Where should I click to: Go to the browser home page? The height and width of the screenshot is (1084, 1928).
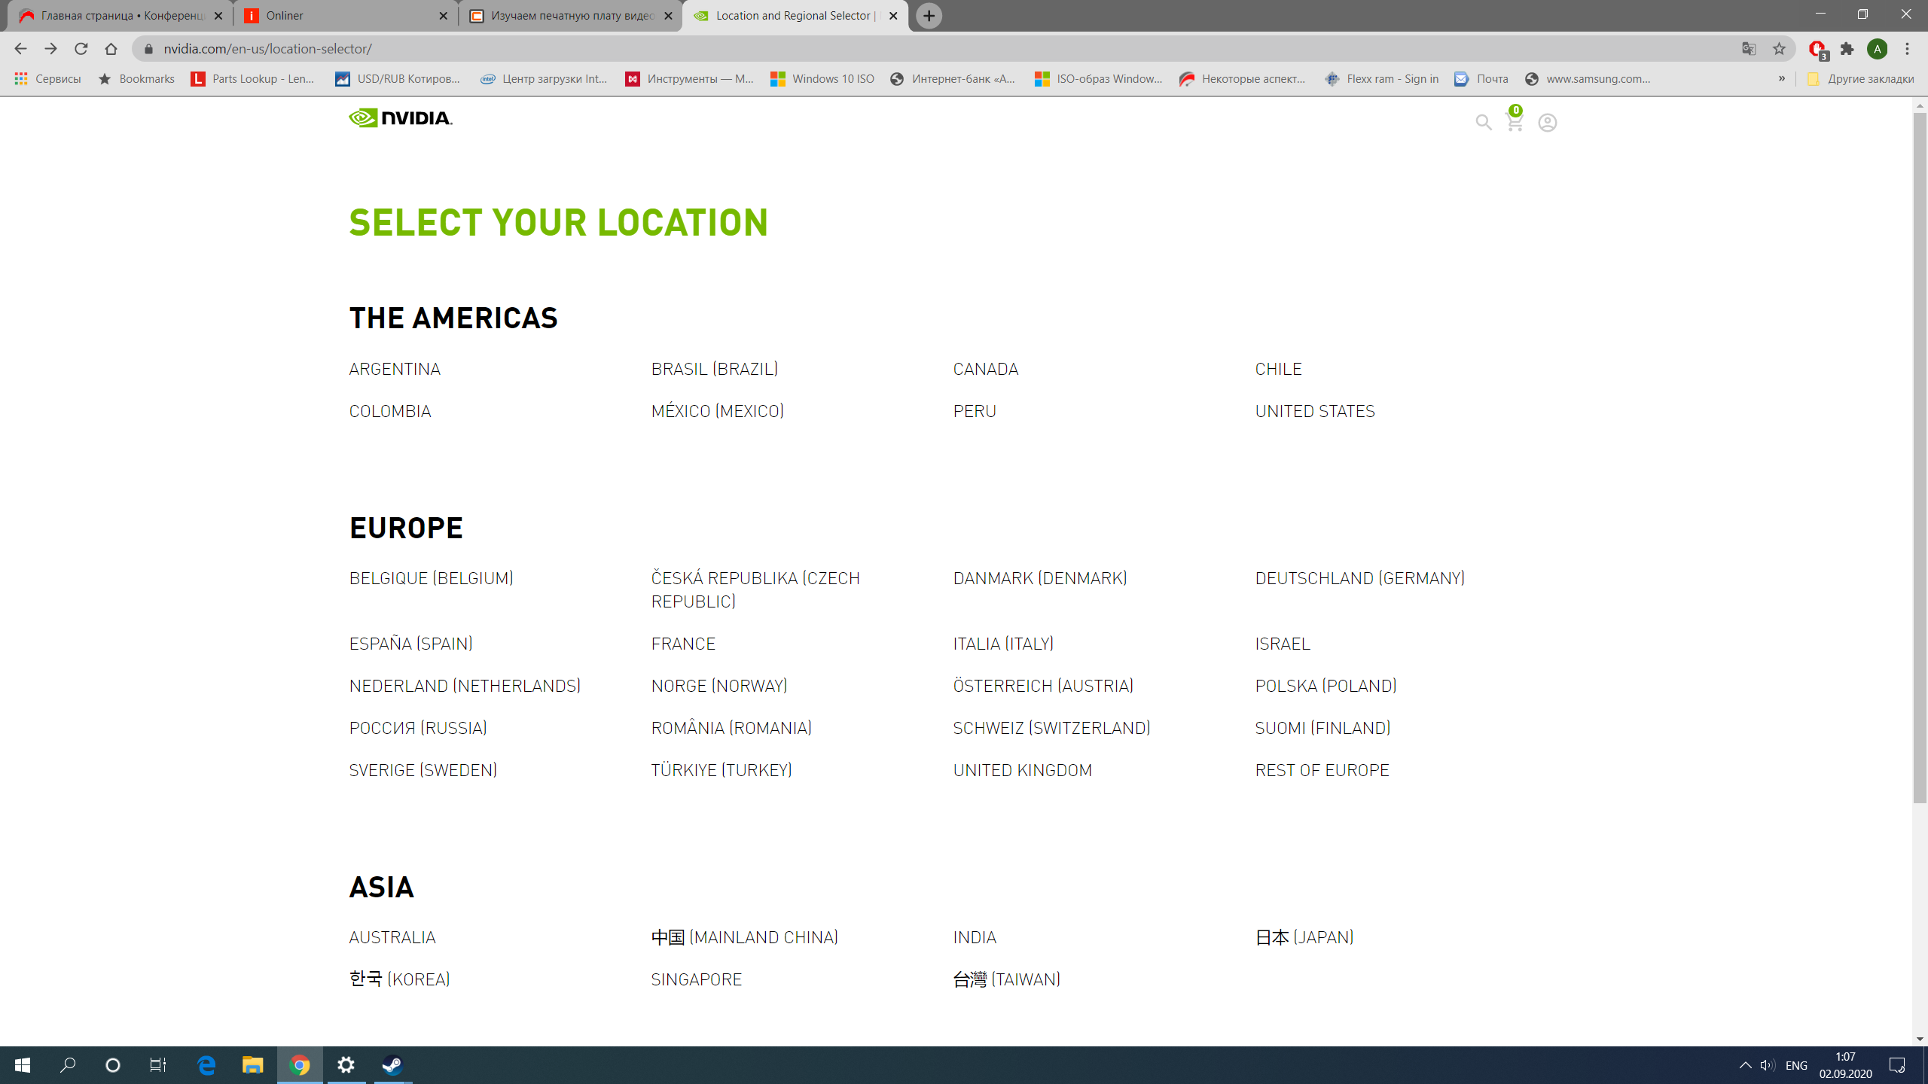tap(111, 49)
